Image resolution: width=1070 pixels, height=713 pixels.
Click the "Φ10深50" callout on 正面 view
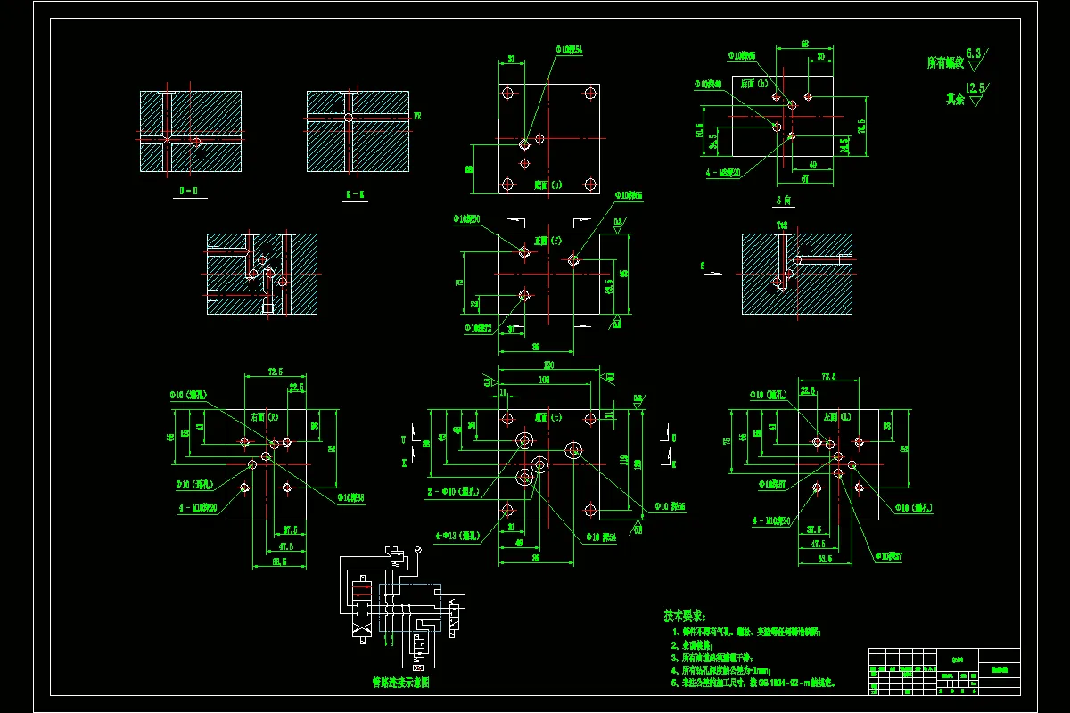[x=466, y=218]
